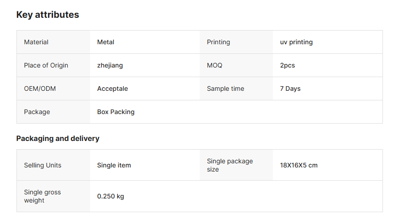Click the Printing label cell
Viewport: 393px width, 219px height.
[x=218, y=42]
